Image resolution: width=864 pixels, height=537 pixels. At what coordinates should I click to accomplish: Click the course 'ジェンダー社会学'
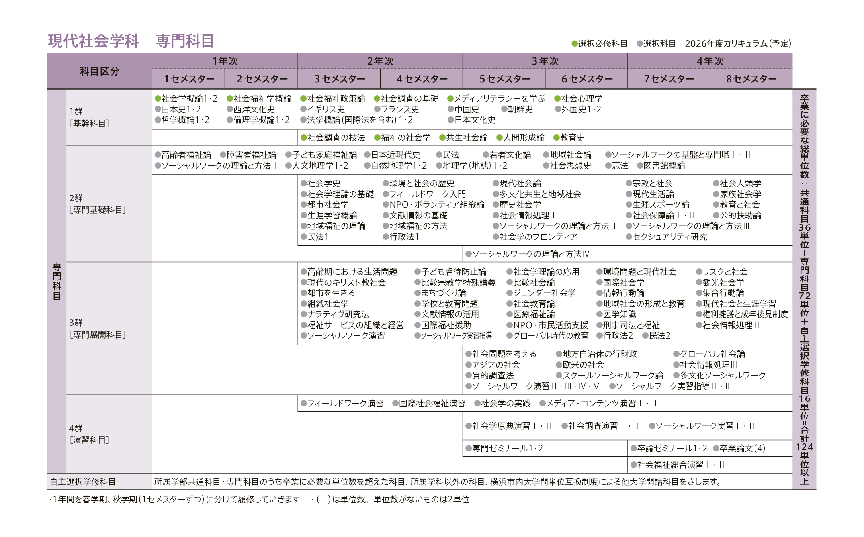coord(541,293)
